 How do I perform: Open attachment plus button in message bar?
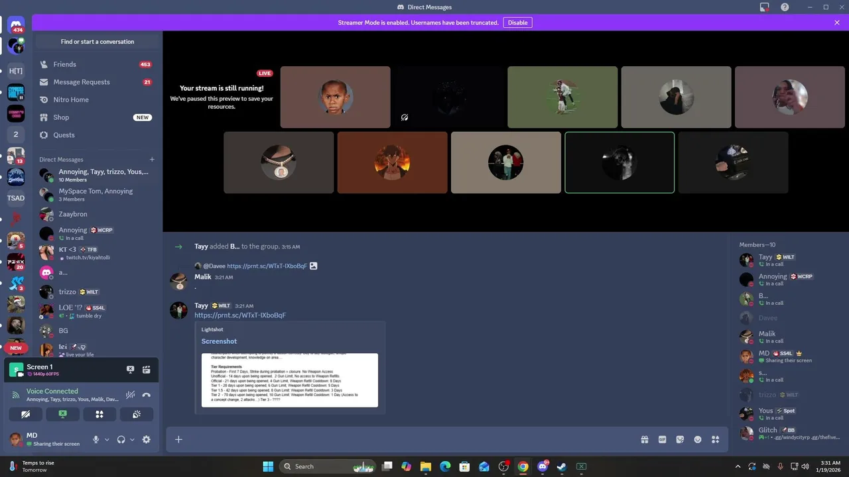pyautogui.click(x=178, y=439)
